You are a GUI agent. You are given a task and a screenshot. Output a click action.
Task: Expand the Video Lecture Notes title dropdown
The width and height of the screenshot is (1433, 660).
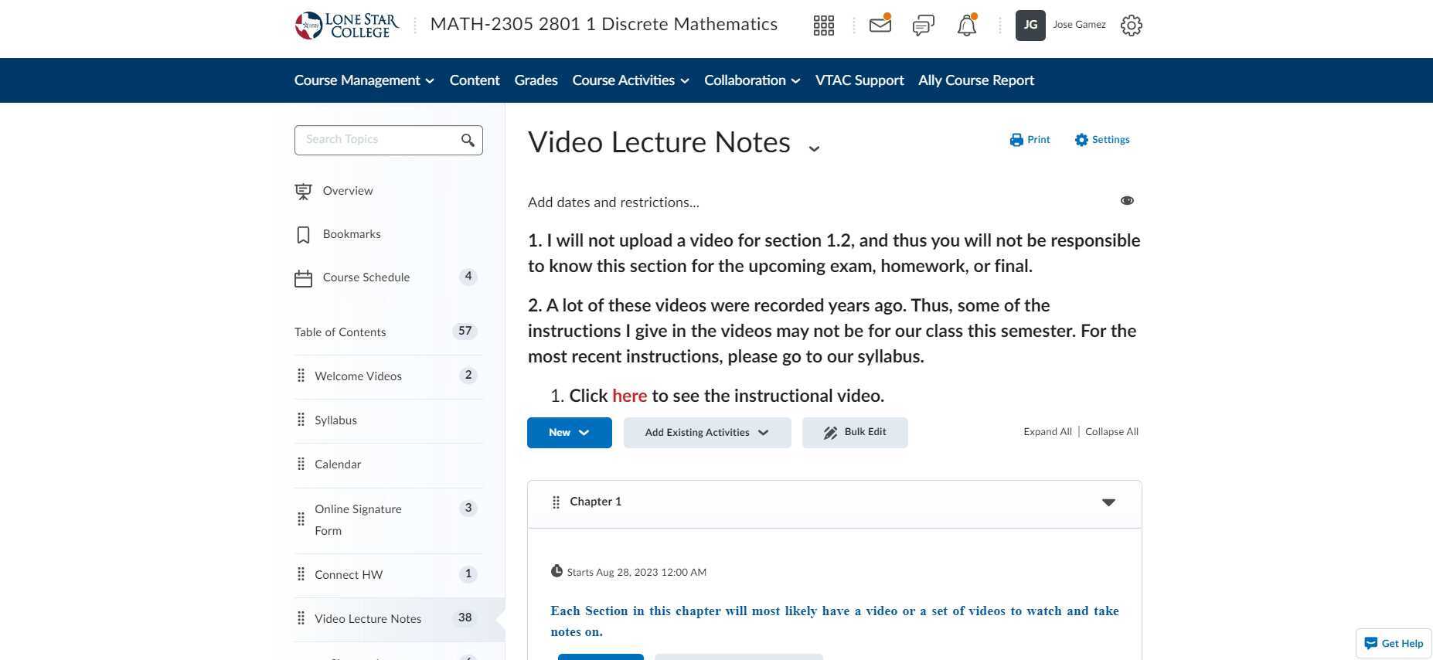814,148
